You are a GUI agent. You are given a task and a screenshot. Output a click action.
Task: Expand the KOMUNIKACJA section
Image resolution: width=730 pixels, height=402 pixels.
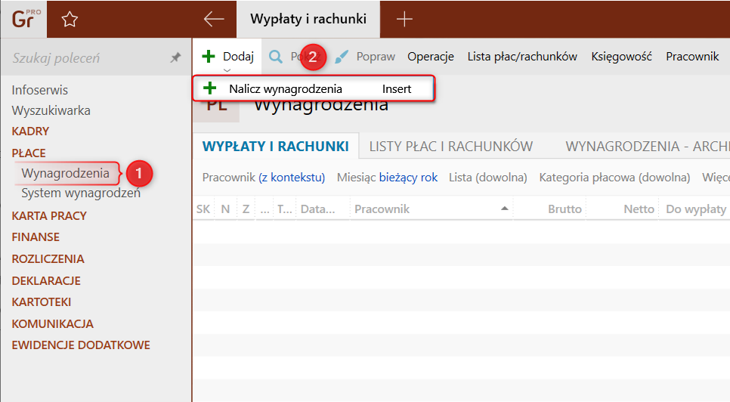pyautogui.click(x=53, y=324)
